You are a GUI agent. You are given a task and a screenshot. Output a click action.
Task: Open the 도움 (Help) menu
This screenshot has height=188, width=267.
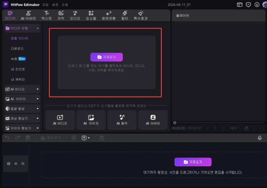pos(65,5)
